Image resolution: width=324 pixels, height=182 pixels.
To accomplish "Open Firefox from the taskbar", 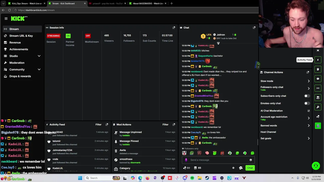I will pos(148,178).
